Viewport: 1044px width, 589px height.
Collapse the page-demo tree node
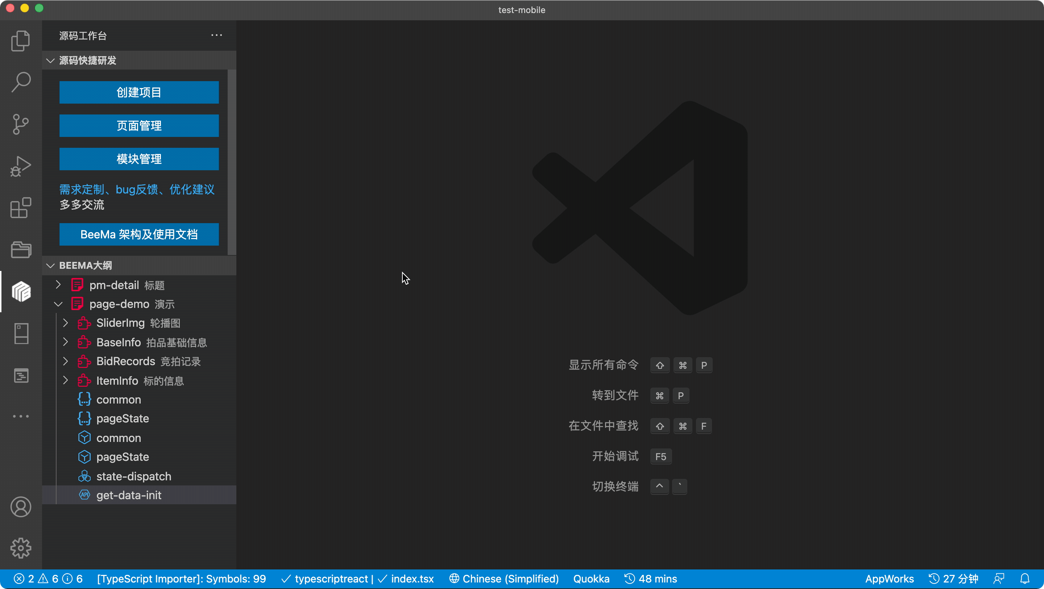pos(58,304)
